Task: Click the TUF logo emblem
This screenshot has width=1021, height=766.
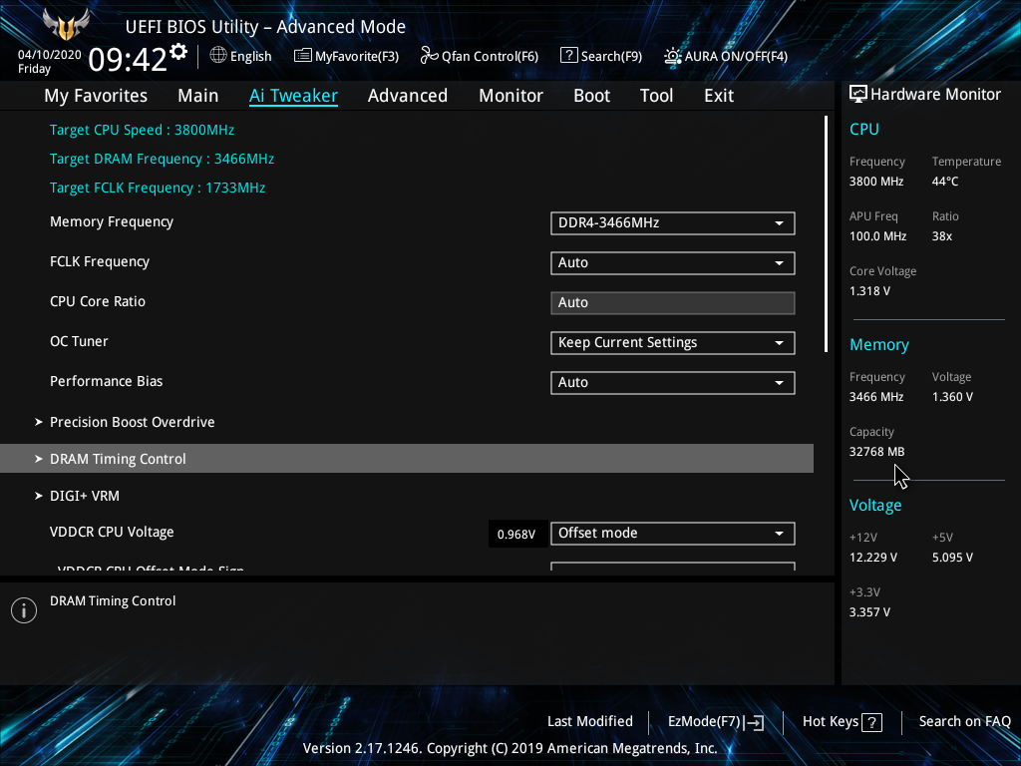Action: (66, 25)
